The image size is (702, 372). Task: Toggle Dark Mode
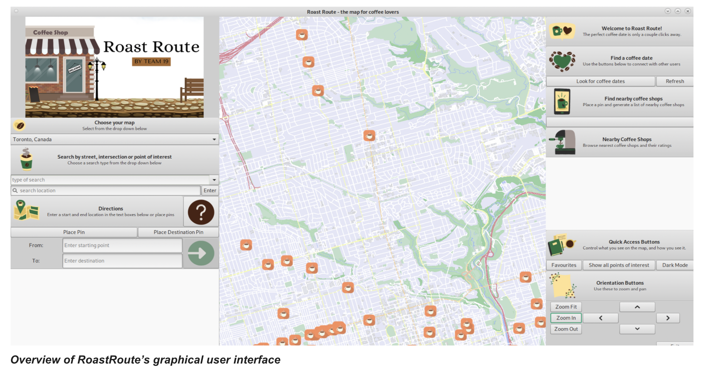pyautogui.click(x=674, y=265)
